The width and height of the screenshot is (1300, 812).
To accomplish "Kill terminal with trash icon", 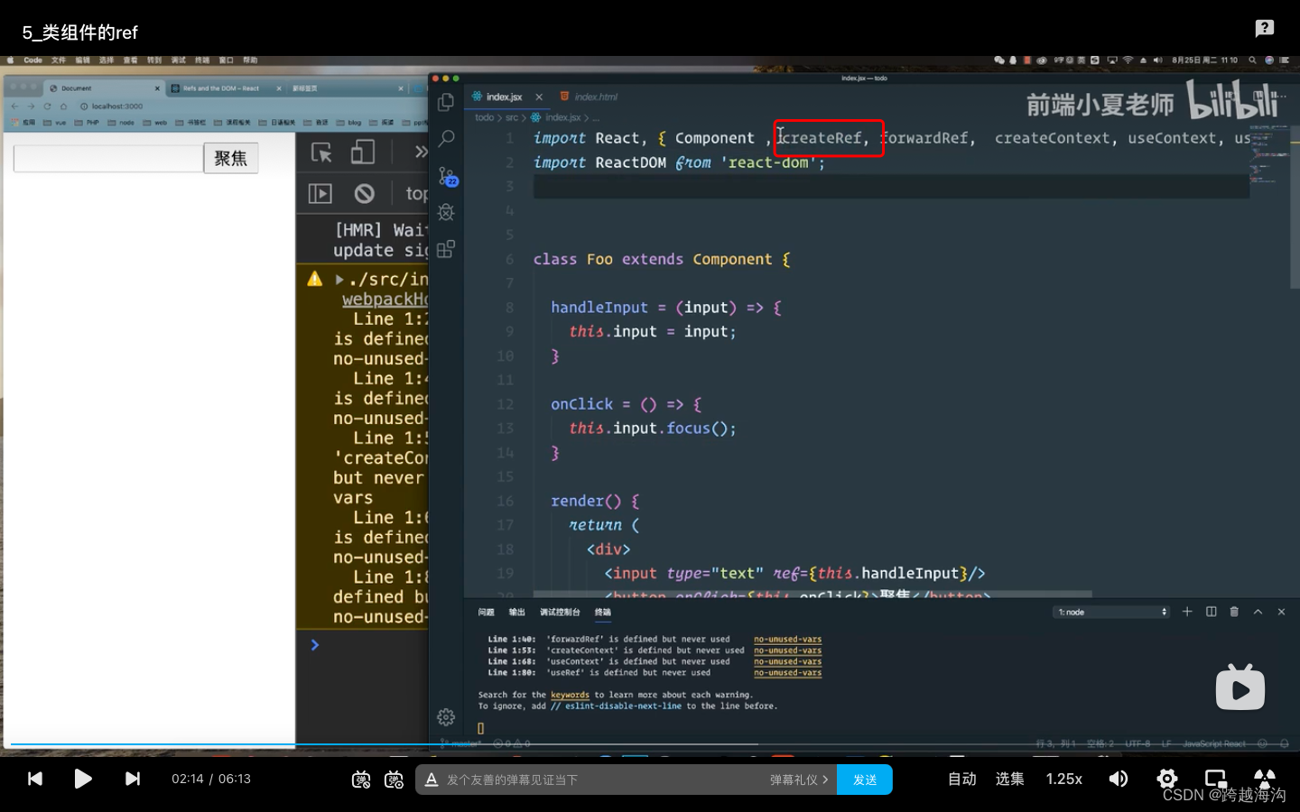I will (1234, 612).
